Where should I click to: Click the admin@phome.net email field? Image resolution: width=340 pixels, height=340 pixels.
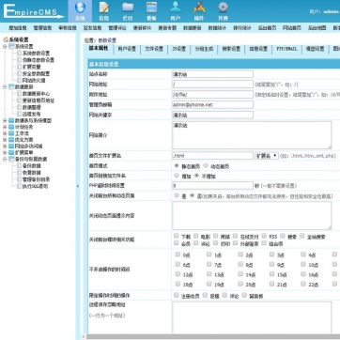click(212, 104)
